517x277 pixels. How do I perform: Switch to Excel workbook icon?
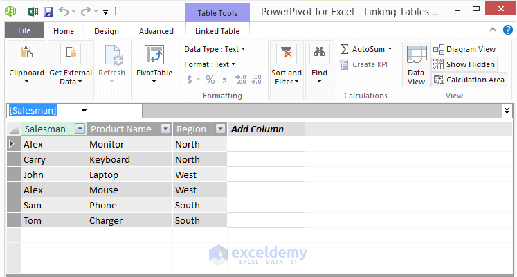(x=33, y=12)
